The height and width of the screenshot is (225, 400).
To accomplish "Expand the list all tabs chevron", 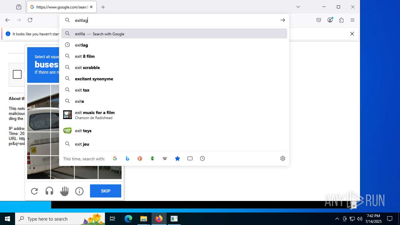I will click(x=298, y=7).
